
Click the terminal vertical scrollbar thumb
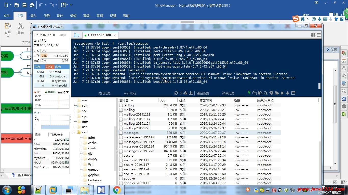coord(319,86)
